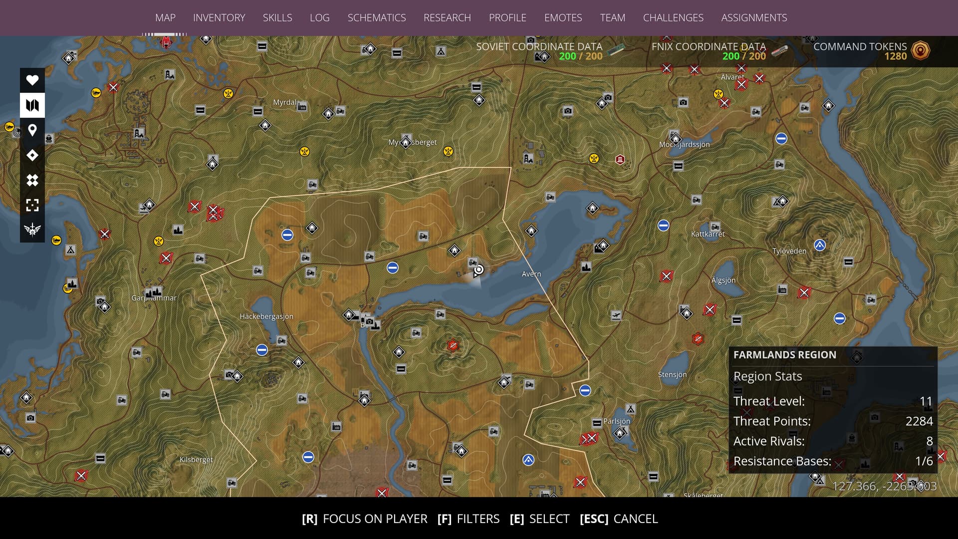Open the FILTERS prompt
958x539 pixels.
click(468, 519)
